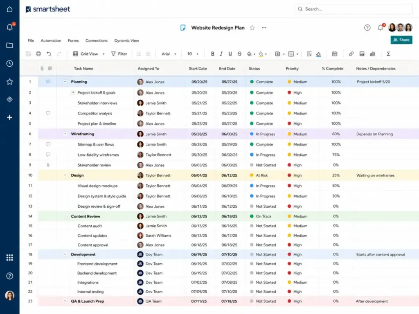419x314 pixels.
Task: Click the Filter button
Action: click(119, 54)
